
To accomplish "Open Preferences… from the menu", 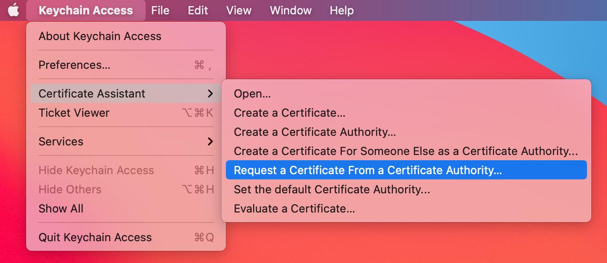I will [x=126, y=65].
